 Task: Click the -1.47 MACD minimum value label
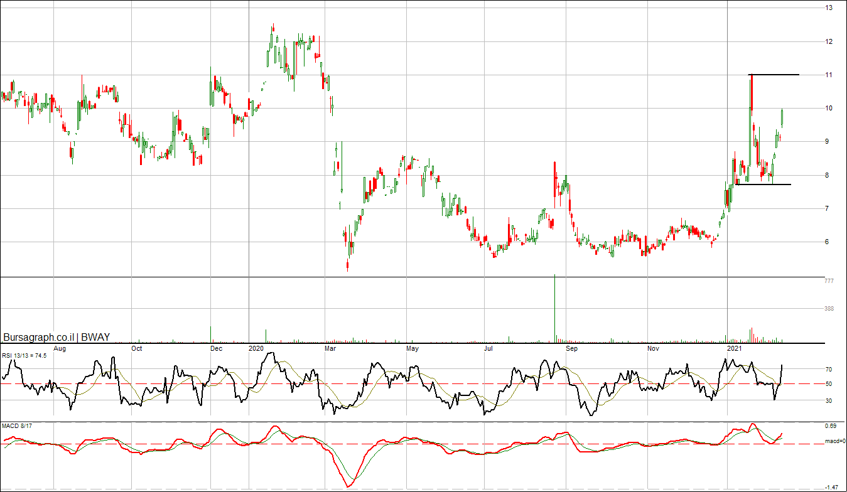(831, 487)
